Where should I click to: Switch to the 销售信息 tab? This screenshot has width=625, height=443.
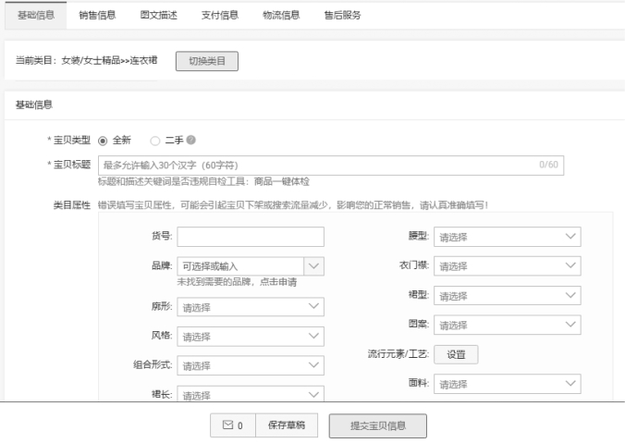[x=98, y=15]
